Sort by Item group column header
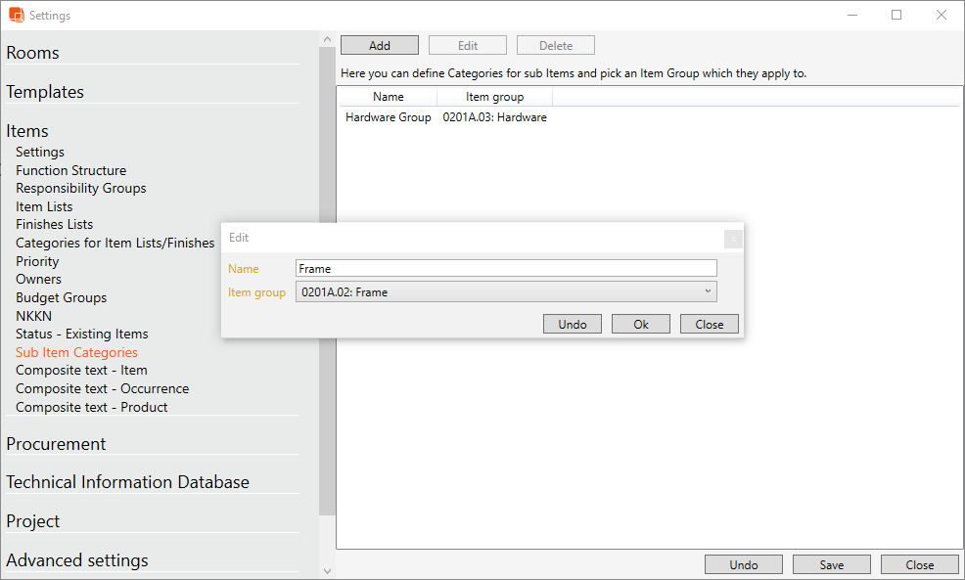965x580 pixels. click(x=494, y=97)
